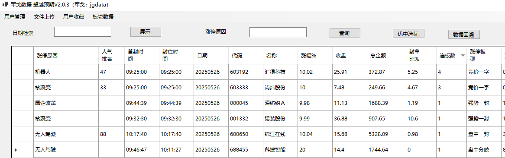Open the 用户管理 menu
505x158 pixels.
14,17
